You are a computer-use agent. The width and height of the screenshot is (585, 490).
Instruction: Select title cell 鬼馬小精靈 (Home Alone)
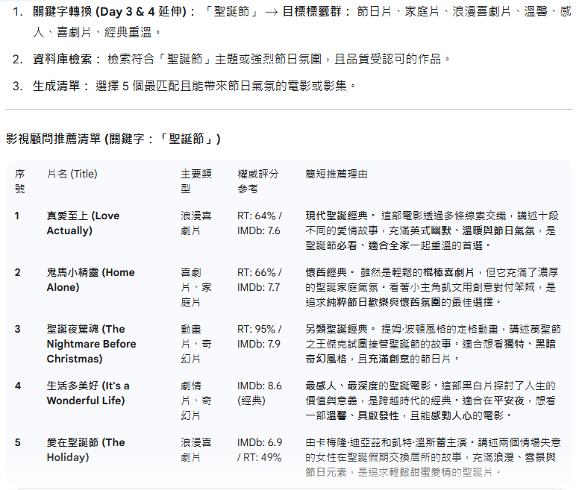[x=90, y=280]
